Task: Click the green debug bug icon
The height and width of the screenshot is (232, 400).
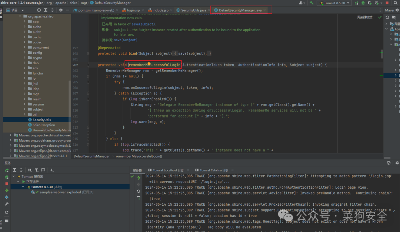Action: (x=363, y=3)
